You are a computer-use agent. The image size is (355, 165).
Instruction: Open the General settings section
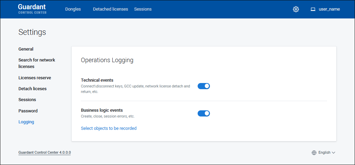(26, 49)
